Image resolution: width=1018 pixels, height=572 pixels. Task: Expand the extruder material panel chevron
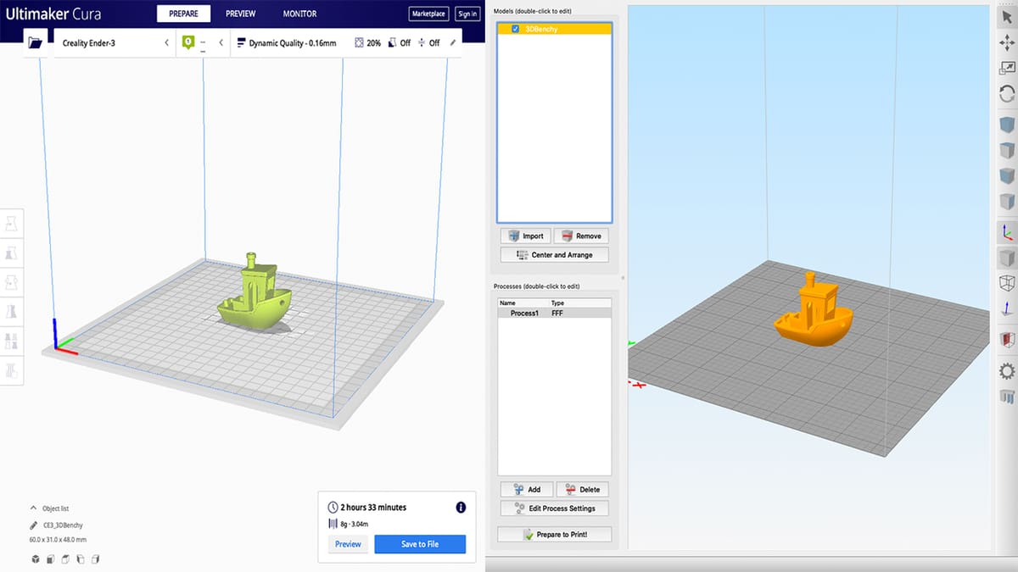point(221,42)
